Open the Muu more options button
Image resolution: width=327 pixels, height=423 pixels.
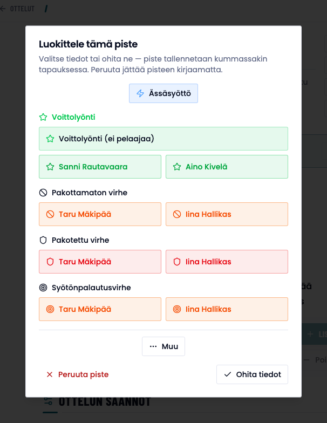163,346
